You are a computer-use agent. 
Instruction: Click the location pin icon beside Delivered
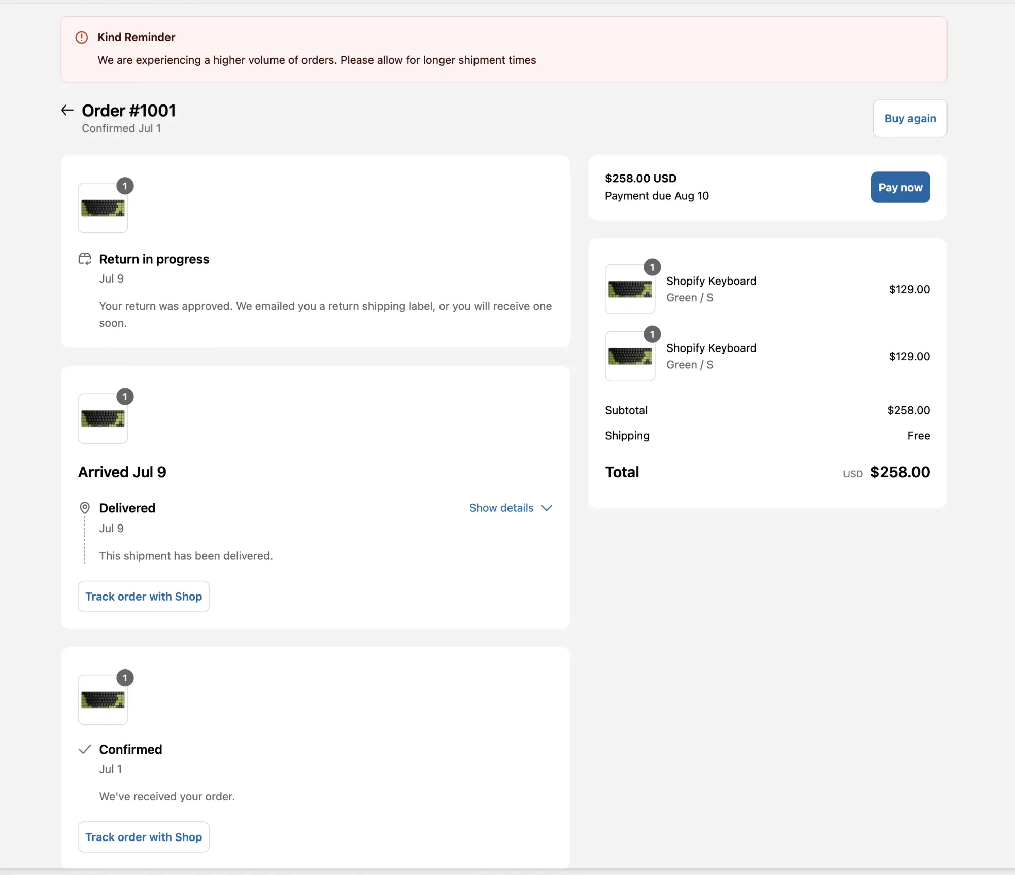click(x=85, y=508)
